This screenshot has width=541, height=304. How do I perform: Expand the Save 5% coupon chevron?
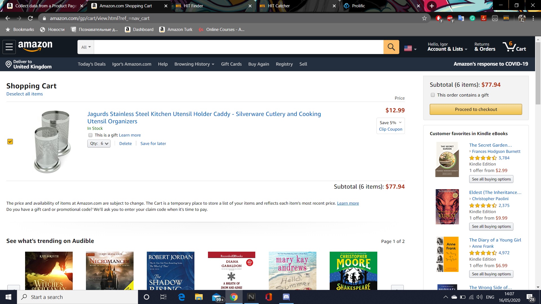point(400,122)
